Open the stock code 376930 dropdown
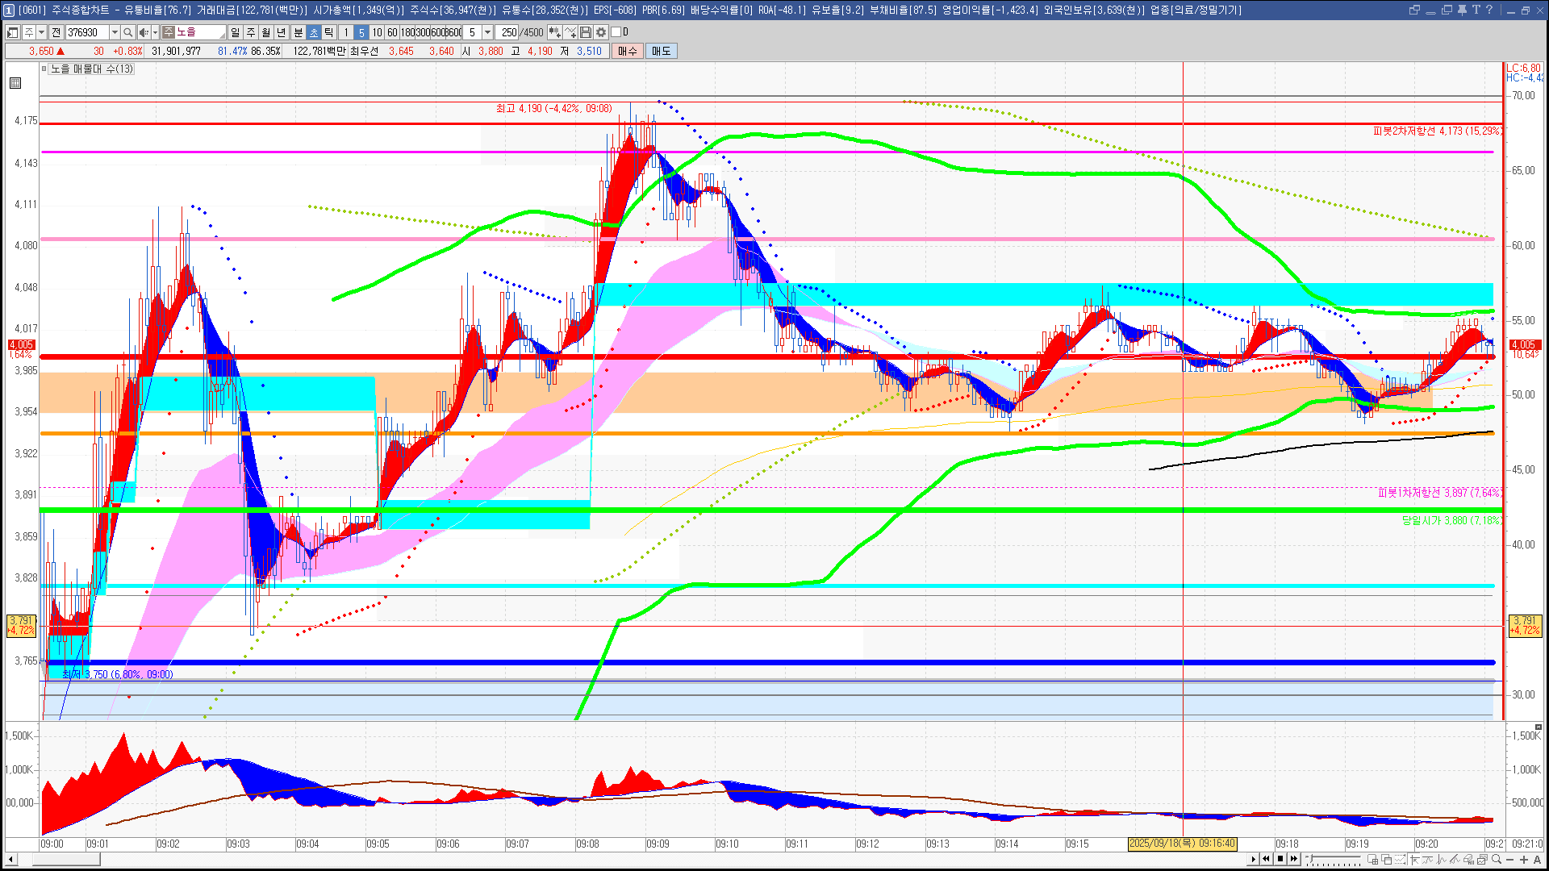Screen dimensions: 1549x871 [x=115, y=32]
